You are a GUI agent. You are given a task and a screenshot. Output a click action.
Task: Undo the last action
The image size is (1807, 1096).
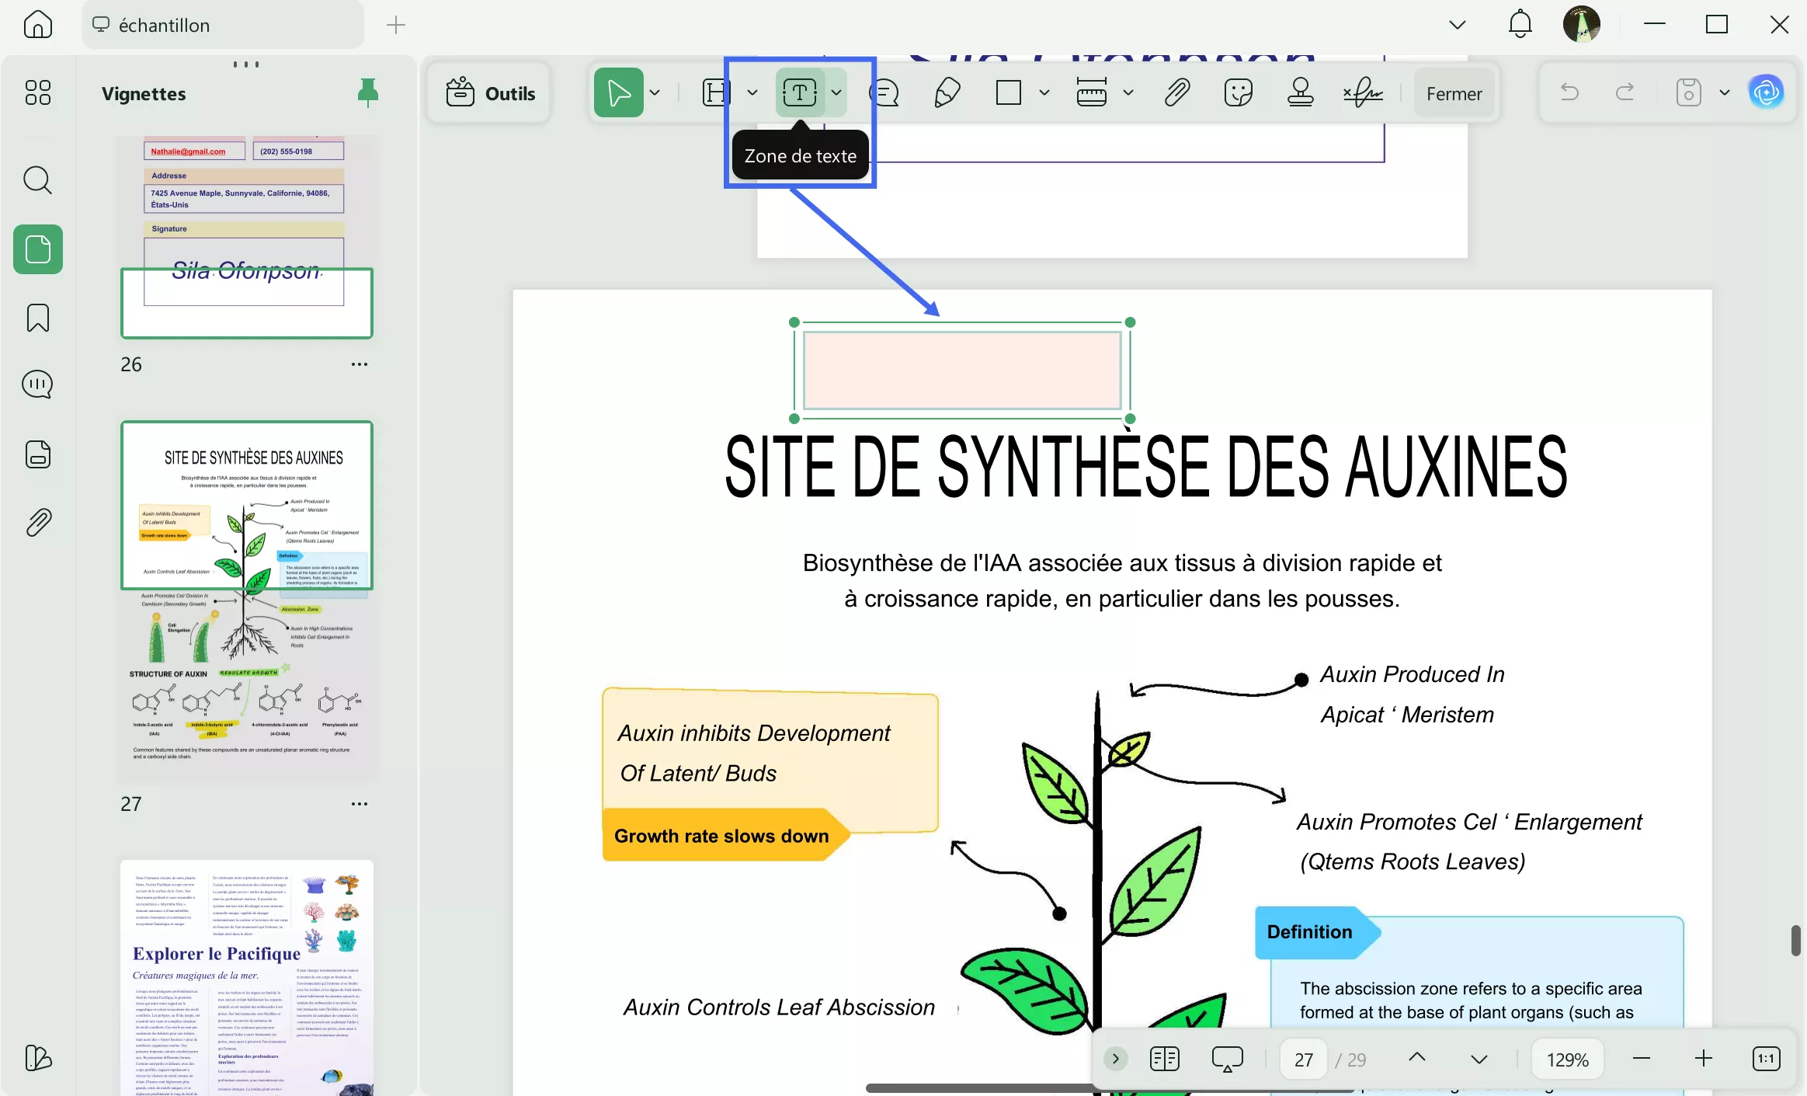[1569, 92]
